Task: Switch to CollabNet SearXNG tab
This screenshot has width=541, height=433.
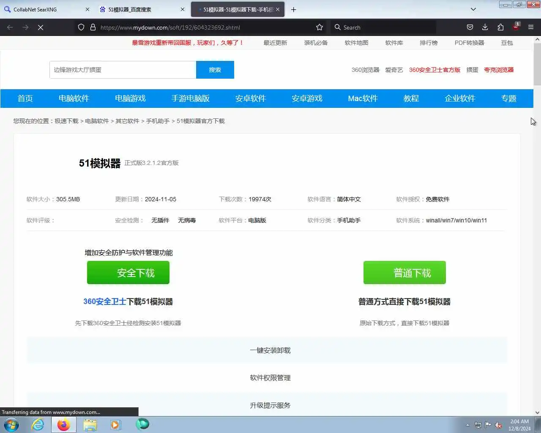Action: (x=46, y=9)
